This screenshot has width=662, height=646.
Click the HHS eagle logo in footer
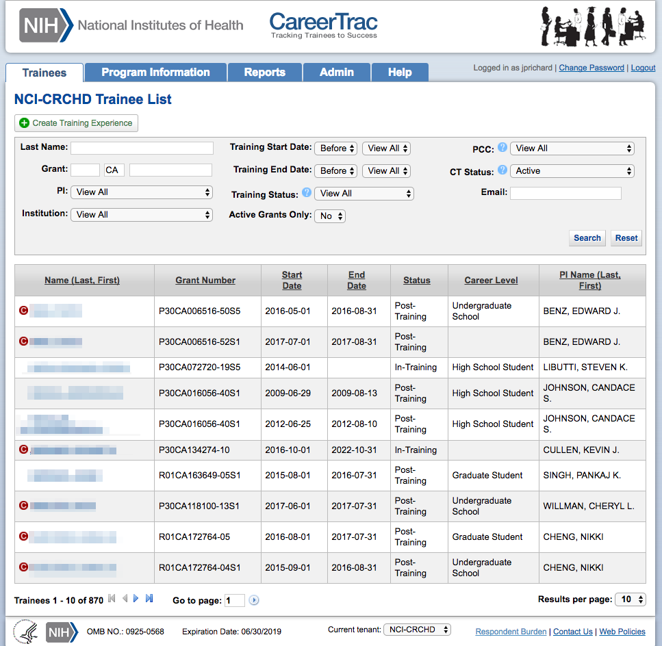tap(26, 632)
